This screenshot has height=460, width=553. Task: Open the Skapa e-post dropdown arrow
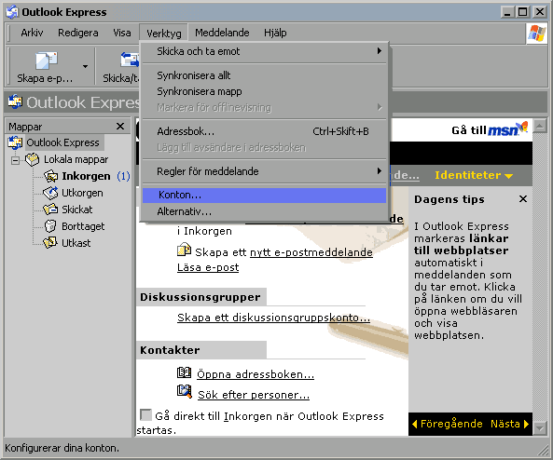(85, 66)
